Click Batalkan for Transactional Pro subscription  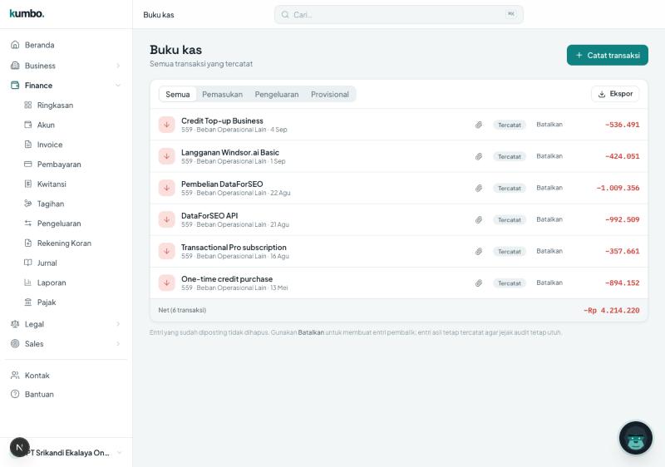[x=549, y=251]
